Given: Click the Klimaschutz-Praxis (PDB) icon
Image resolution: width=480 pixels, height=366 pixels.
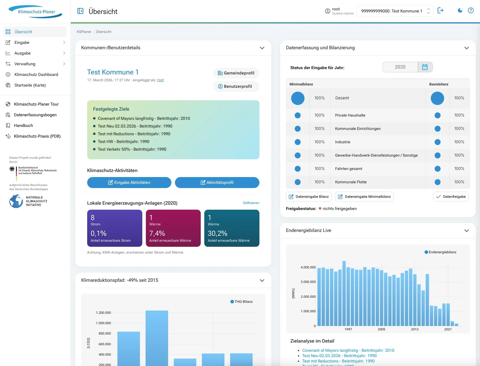Looking at the screenshot, I should (x=8, y=136).
